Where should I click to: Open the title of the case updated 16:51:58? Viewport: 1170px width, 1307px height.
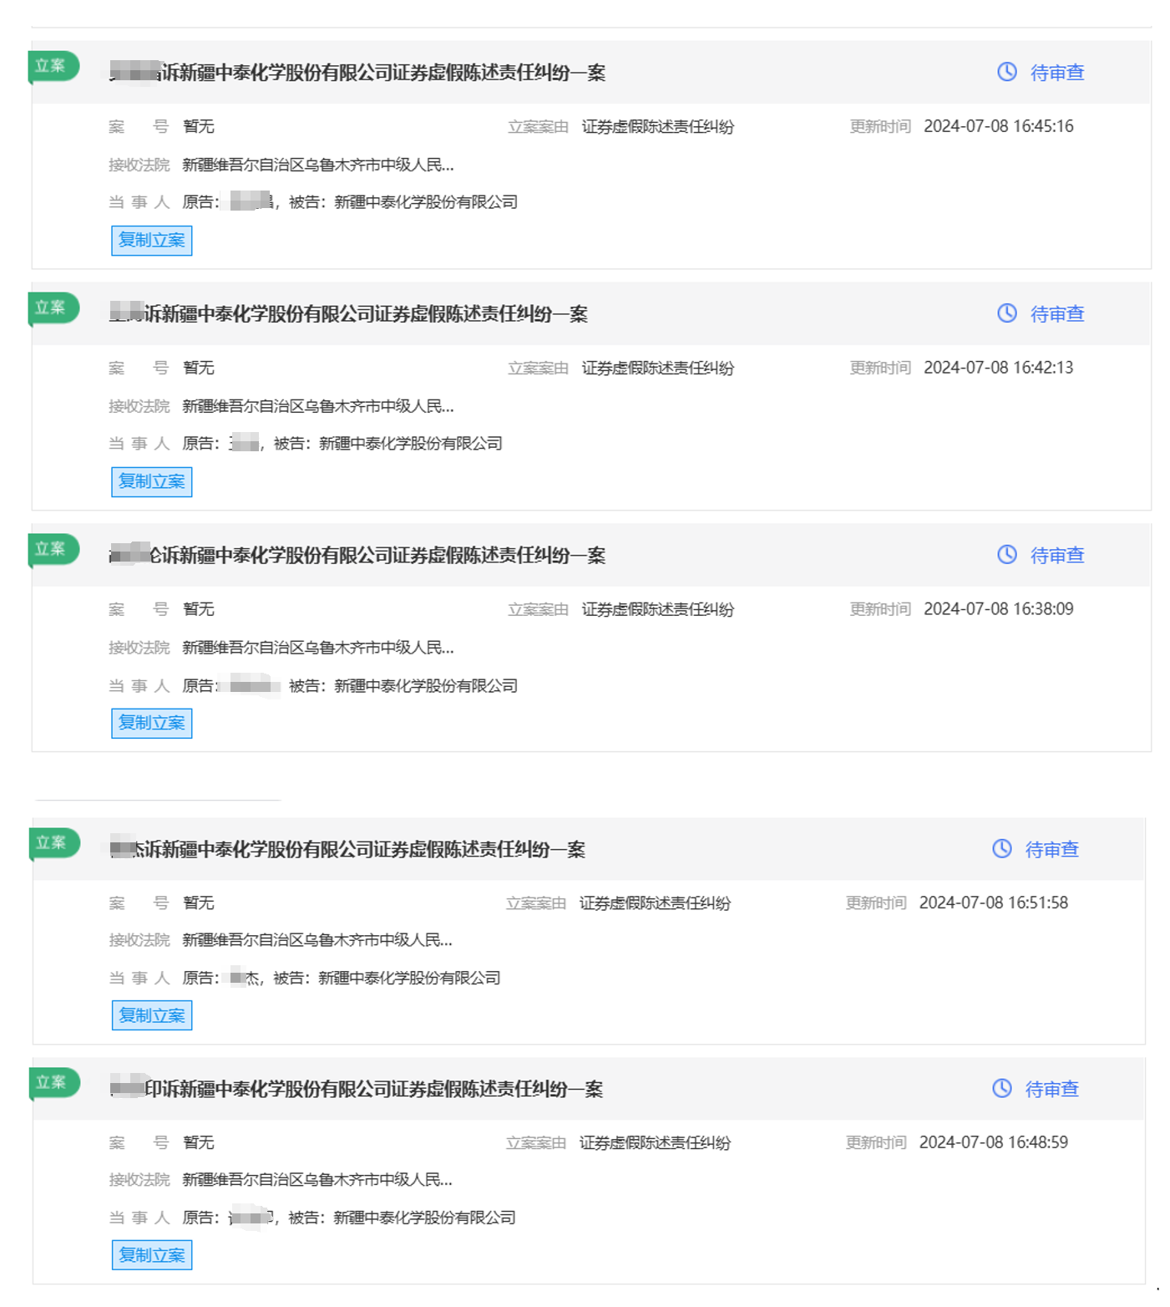point(348,848)
